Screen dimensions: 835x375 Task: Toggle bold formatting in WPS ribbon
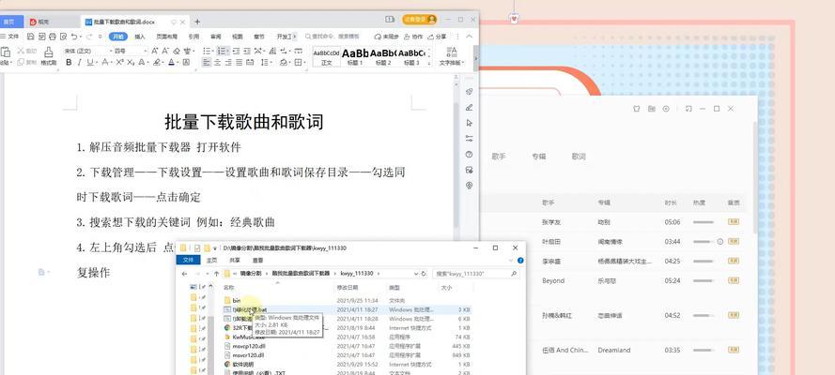69,63
